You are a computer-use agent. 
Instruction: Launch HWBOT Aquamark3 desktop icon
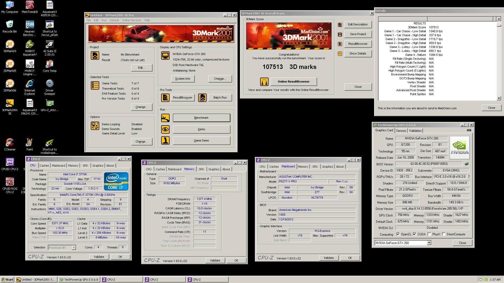tap(30, 48)
